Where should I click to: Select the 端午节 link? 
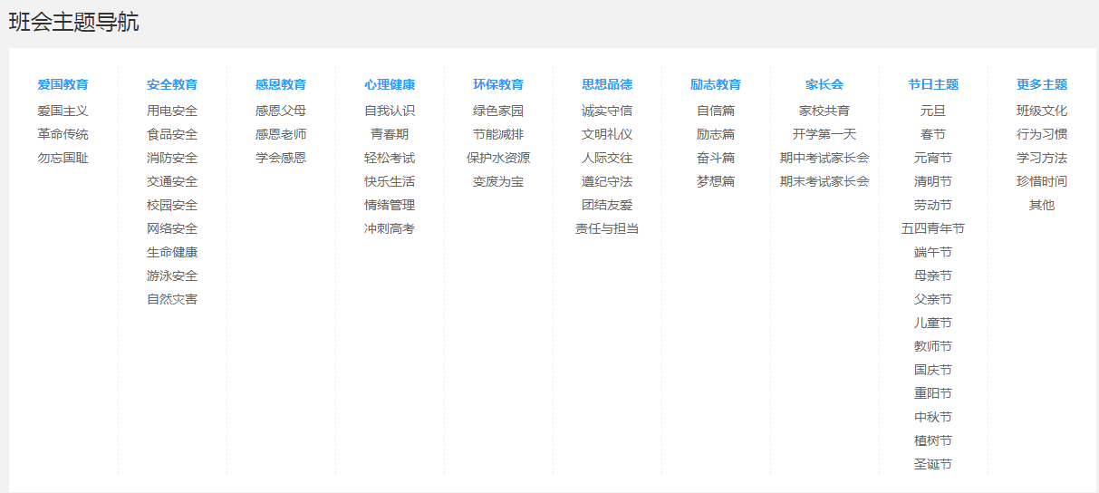tap(933, 252)
